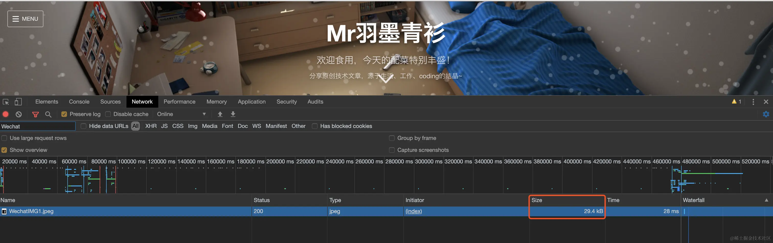This screenshot has height=243, width=773.
Task: Filter requests by Manifest
Action: click(276, 126)
